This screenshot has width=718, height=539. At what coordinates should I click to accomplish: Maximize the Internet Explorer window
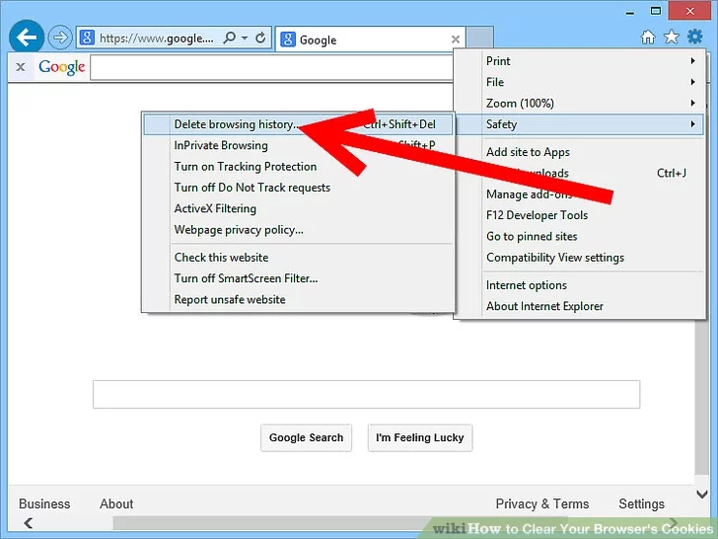[656, 11]
